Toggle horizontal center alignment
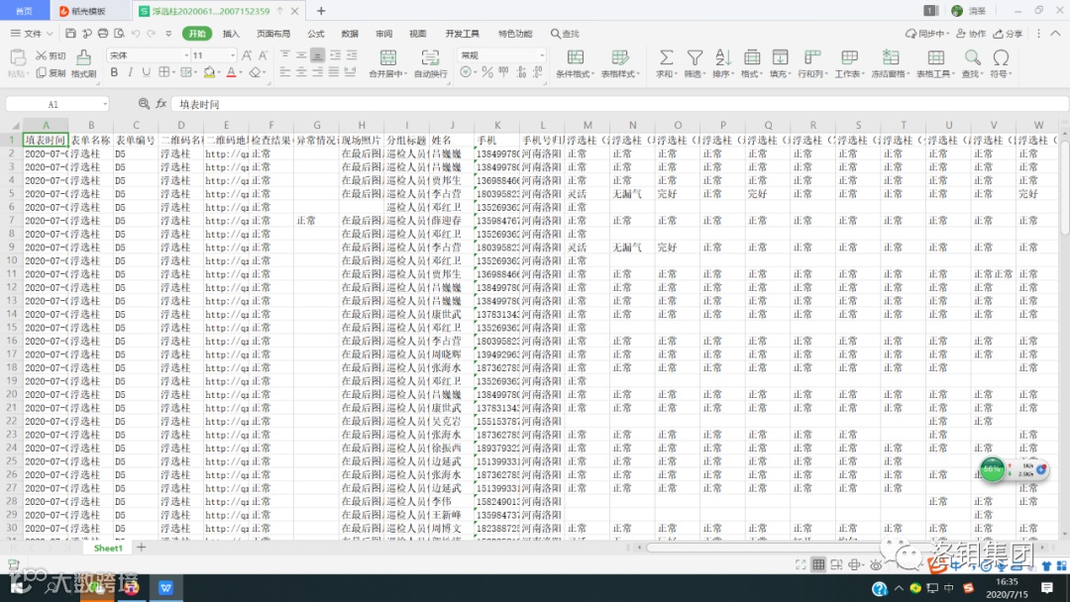 point(301,72)
